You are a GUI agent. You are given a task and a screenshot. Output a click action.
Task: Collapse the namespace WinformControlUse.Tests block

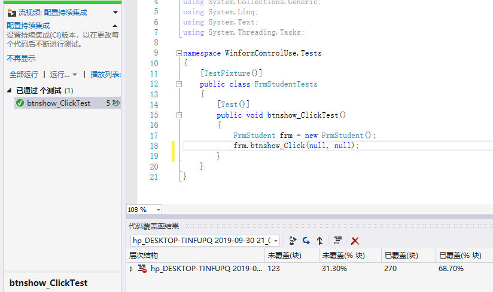[x=179, y=53]
